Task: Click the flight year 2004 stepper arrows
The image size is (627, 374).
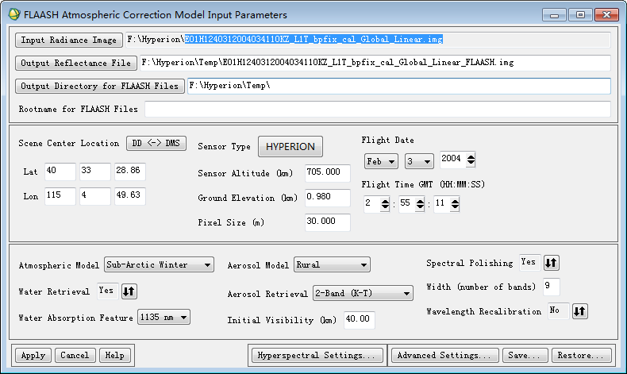Action: tap(471, 159)
